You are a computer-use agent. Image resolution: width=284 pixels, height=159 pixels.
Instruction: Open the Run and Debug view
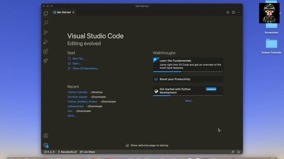tap(46, 42)
